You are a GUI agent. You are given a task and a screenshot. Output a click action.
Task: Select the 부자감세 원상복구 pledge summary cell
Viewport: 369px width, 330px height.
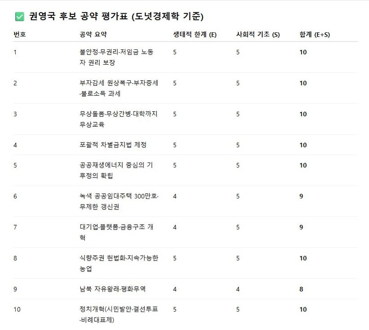[x=119, y=88]
